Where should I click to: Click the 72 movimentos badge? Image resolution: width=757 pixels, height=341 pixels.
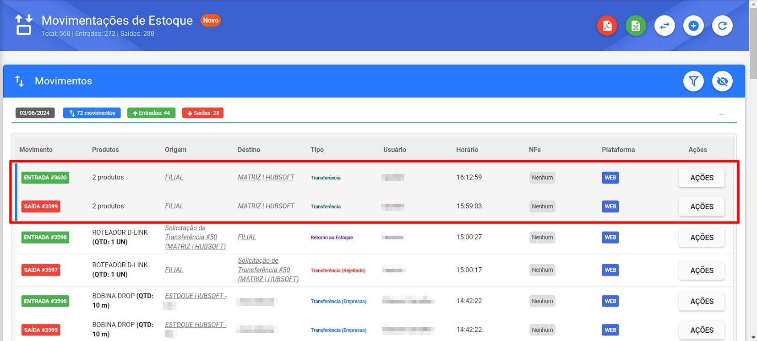pos(92,113)
